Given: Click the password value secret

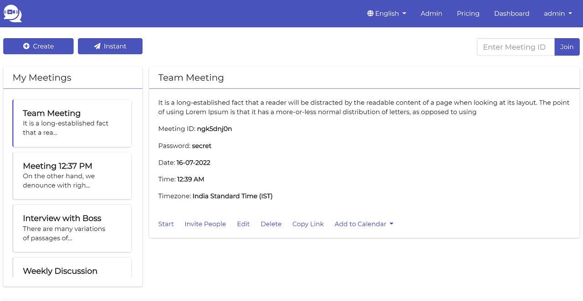Looking at the screenshot, I should click(202, 146).
